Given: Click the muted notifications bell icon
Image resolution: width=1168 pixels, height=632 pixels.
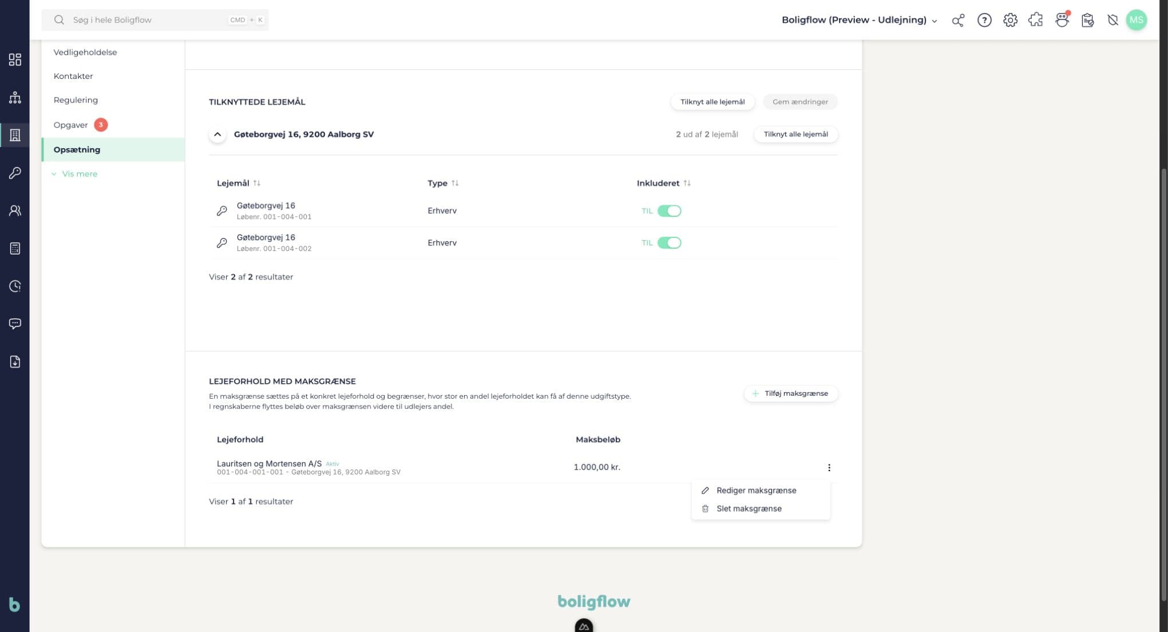Looking at the screenshot, I should click(x=1112, y=20).
